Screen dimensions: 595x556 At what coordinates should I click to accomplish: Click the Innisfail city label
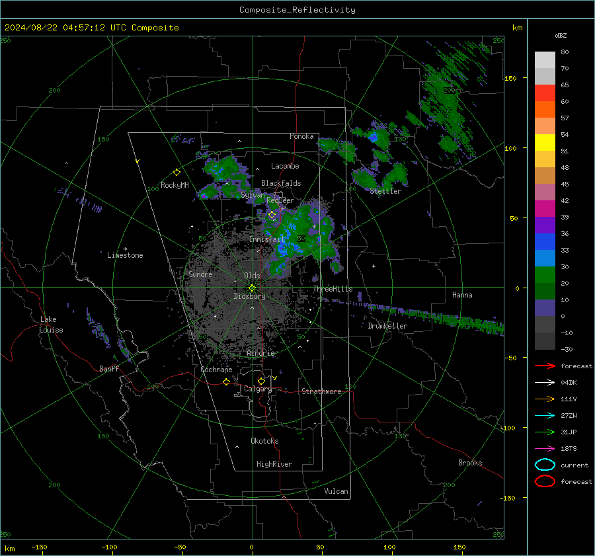(x=266, y=239)
